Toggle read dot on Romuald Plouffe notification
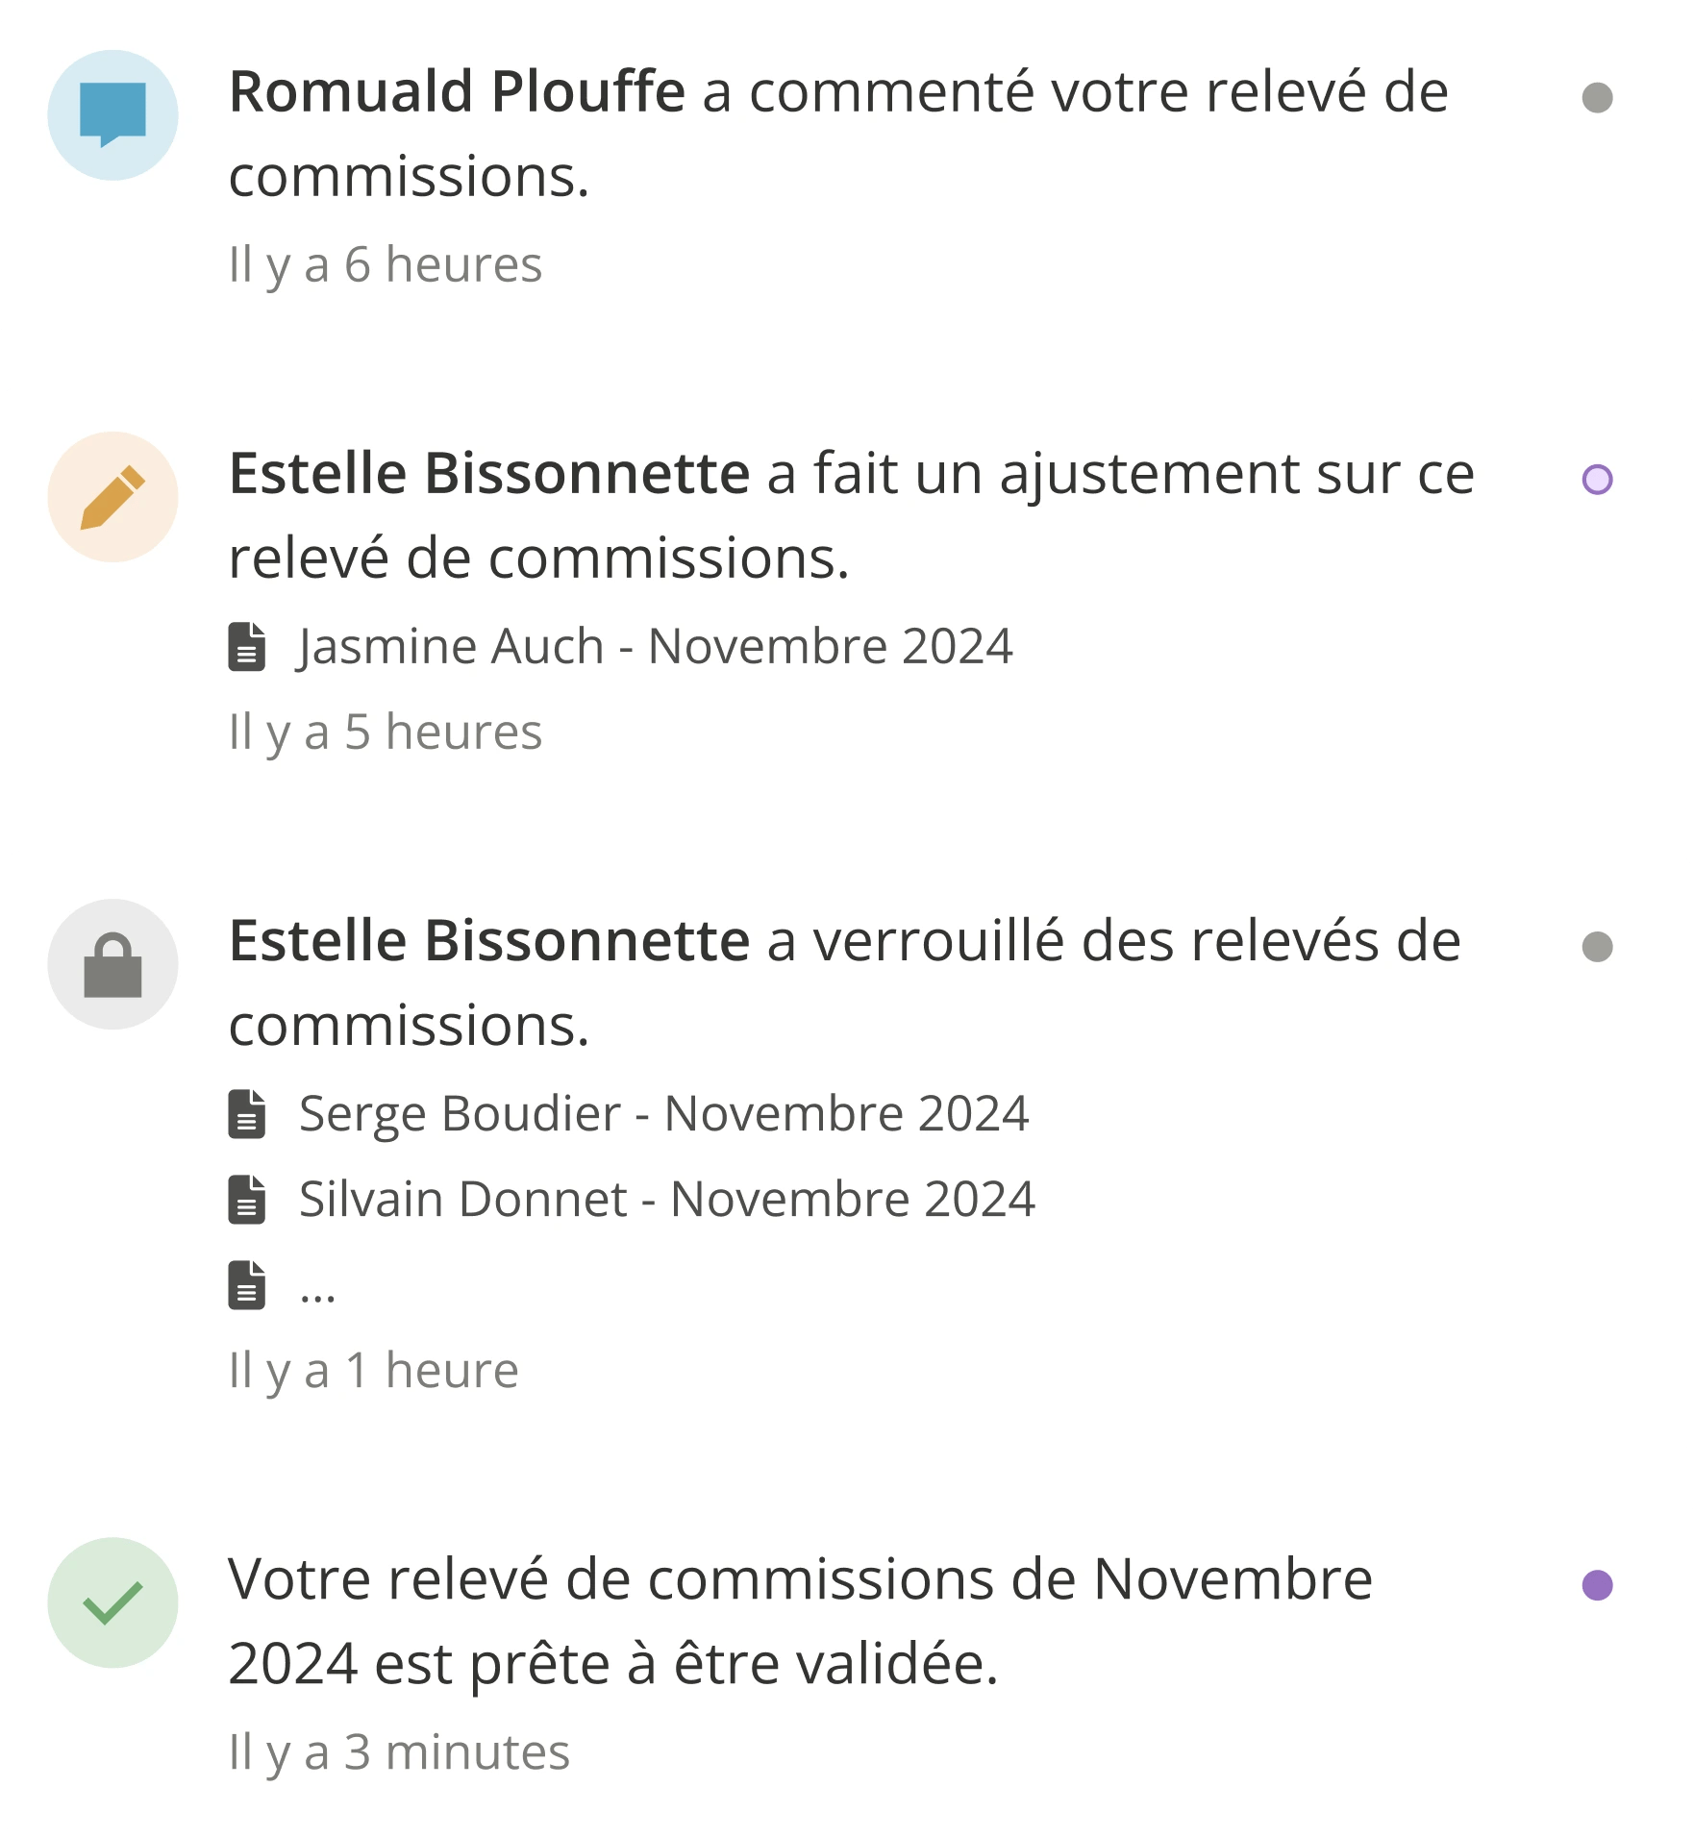The height and width of the screenshot is (1837, 1694). [x=1597, y=97]
